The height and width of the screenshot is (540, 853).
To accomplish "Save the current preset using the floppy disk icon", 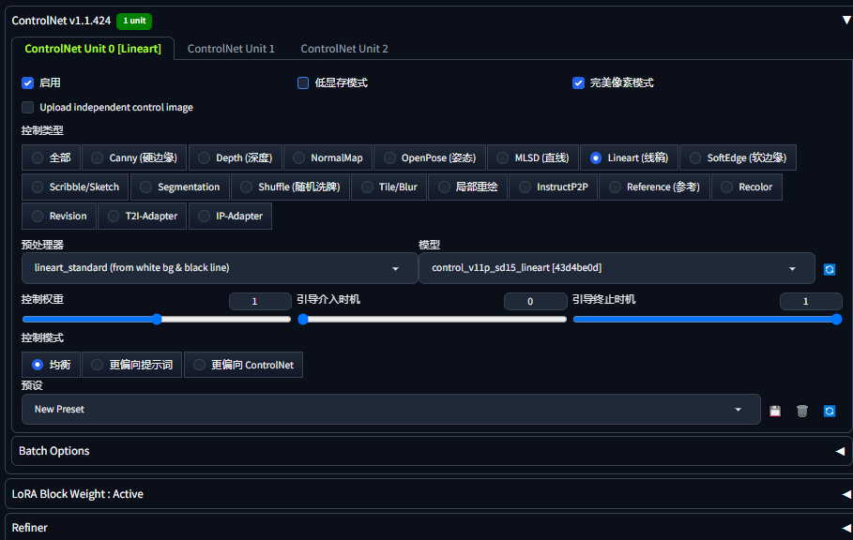I will click(774, 410).
